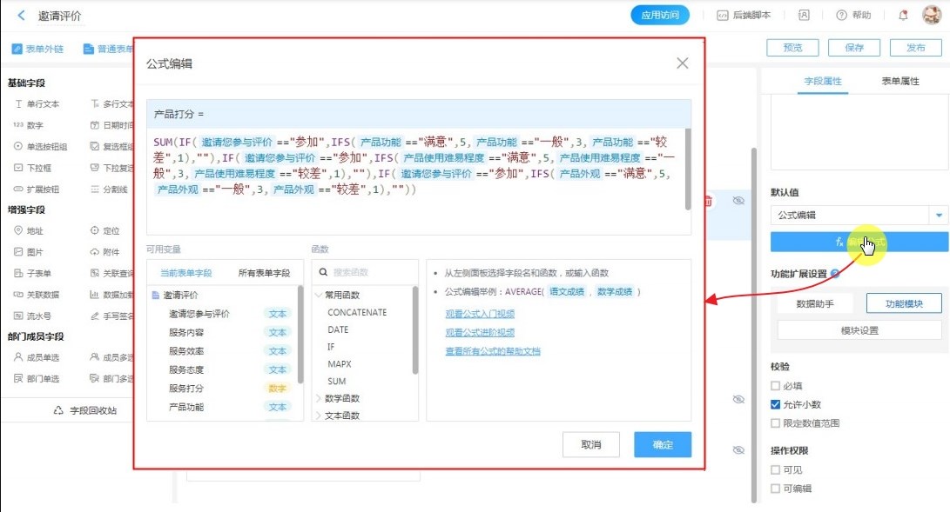The width and height of the screenshot is (950, 512).
Task: Uncheck the 允许小数 checkbox
Action: pyautogui.click(x=776, y=404)
